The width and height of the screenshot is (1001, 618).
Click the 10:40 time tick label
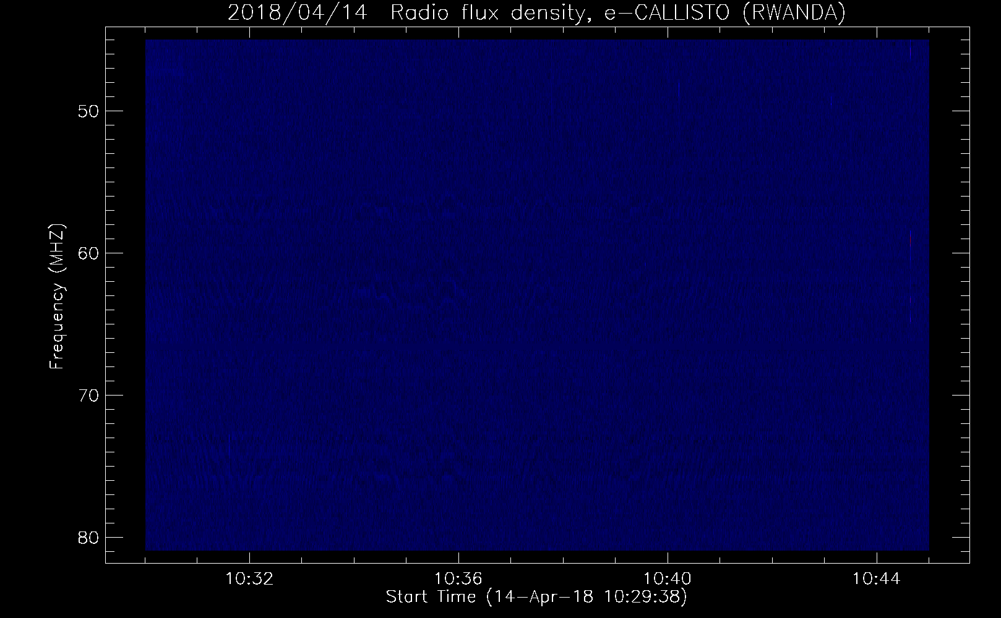tap(668, 579)
